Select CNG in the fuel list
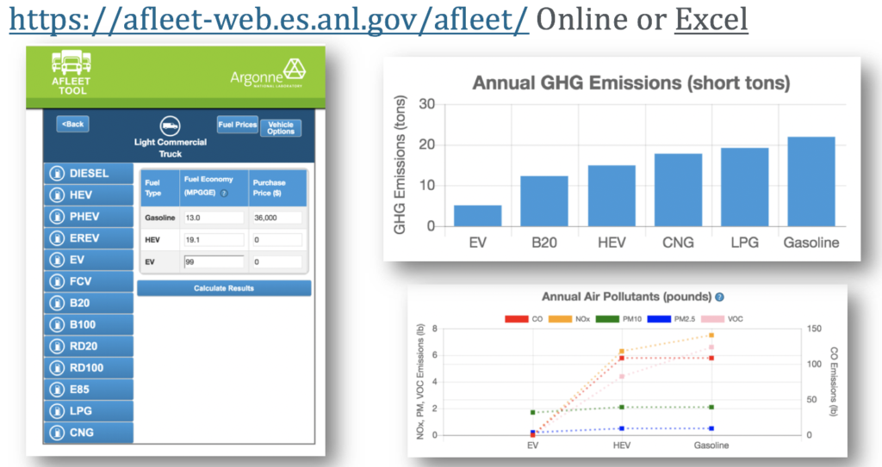Screen dimensions: 882x467 tap(89, 433)
